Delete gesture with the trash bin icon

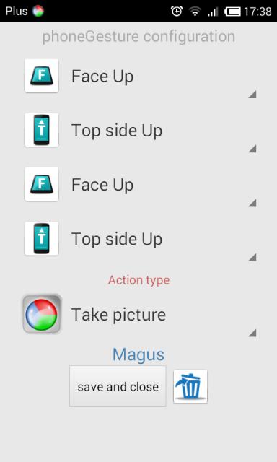pos(190,386)
